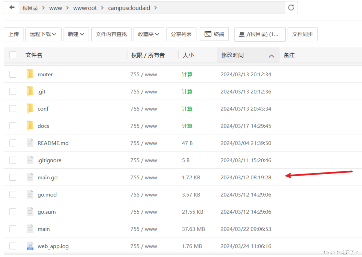
Task: Go to wwwroot in the breadcrumb
Action: coord(85,8)
